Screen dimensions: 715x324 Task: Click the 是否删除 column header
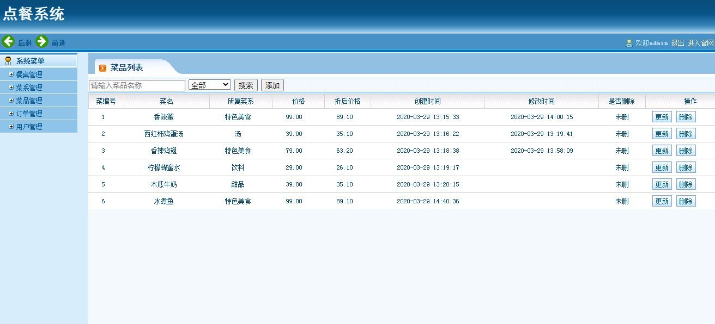click(621, 101)
